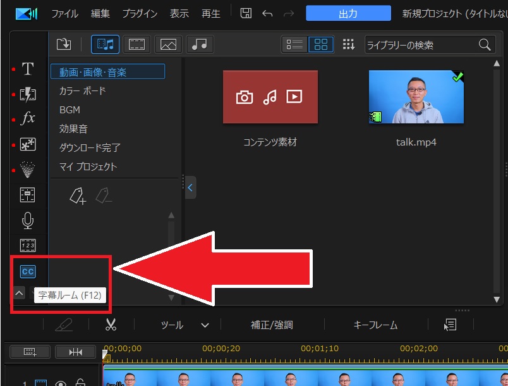The width and height of the screenshot is (508, 386).
Task: Open the Effects room fx icon
Action: click(28, 118)
